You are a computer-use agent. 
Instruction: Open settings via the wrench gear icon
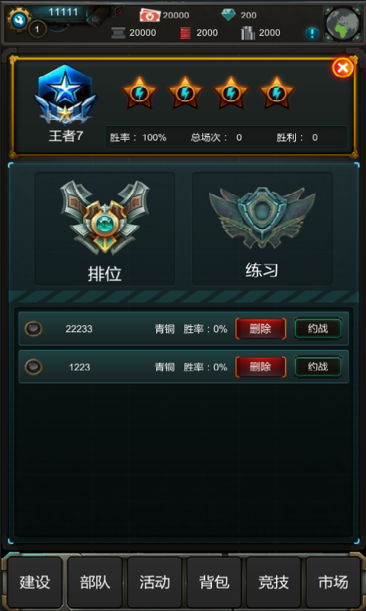point(18,20)
